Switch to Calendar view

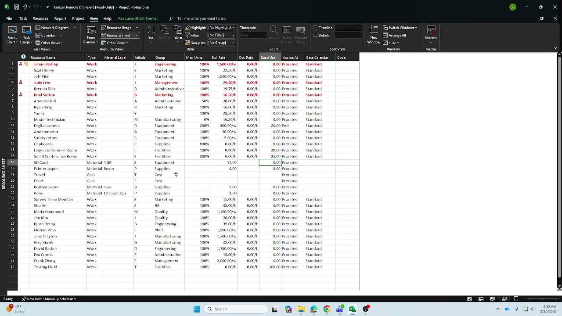[x=46, y=35]
